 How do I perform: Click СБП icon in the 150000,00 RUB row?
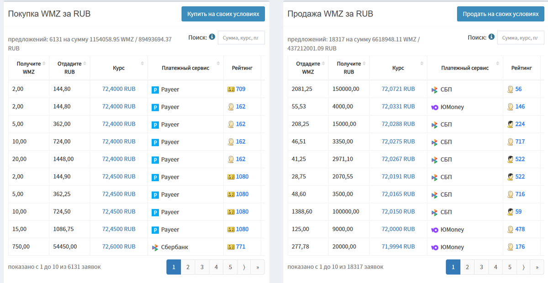click(x=435, y=89)
